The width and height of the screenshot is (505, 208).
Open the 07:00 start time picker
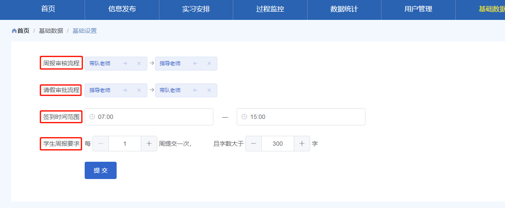[x=149, y=117]
